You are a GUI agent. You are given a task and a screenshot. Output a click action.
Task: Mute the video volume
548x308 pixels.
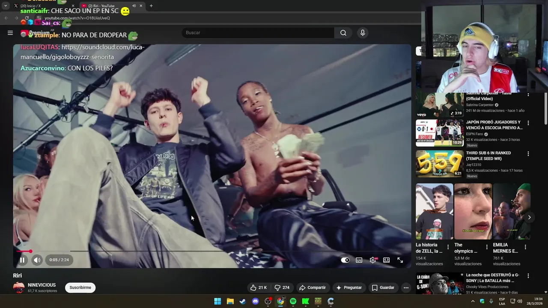click(37, 260)
